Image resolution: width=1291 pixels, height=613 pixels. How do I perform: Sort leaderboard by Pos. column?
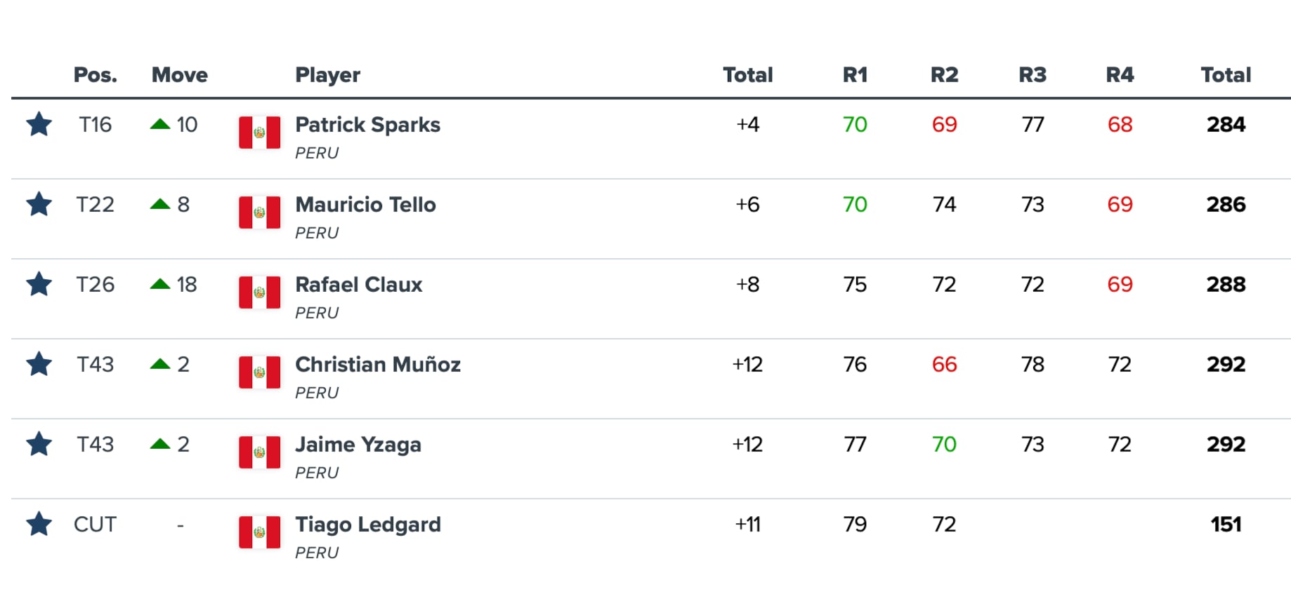(95, 75)
